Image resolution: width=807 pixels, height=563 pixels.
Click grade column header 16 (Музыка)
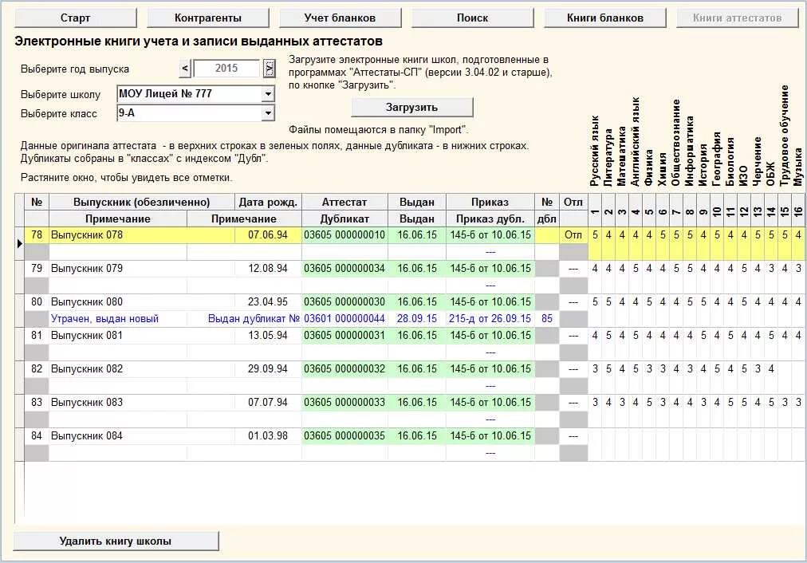click(798, 211)
